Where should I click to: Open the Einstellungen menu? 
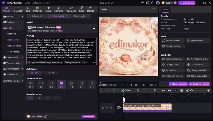[x=38, y=3]
